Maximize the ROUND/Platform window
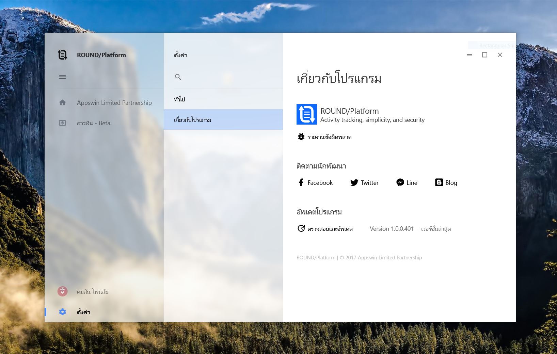The height and width of the screenshot is (354, 557). [484, 55]
